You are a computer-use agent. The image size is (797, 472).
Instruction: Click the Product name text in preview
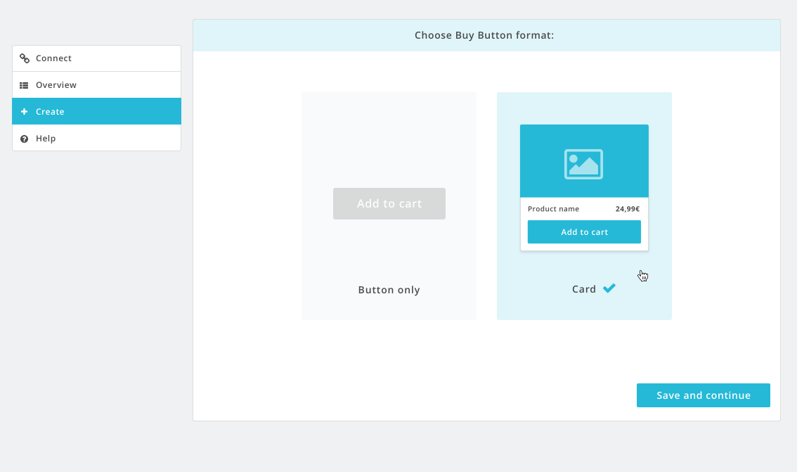[x=553, y=209]
